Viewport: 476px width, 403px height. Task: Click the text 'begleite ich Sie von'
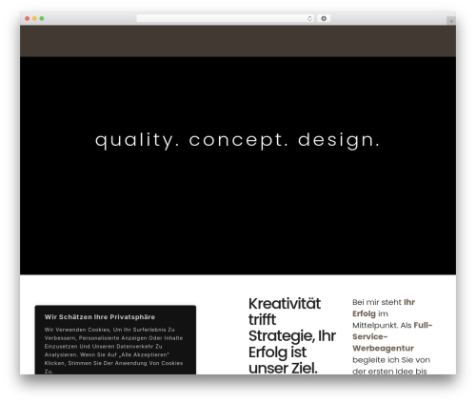point(391,360)
